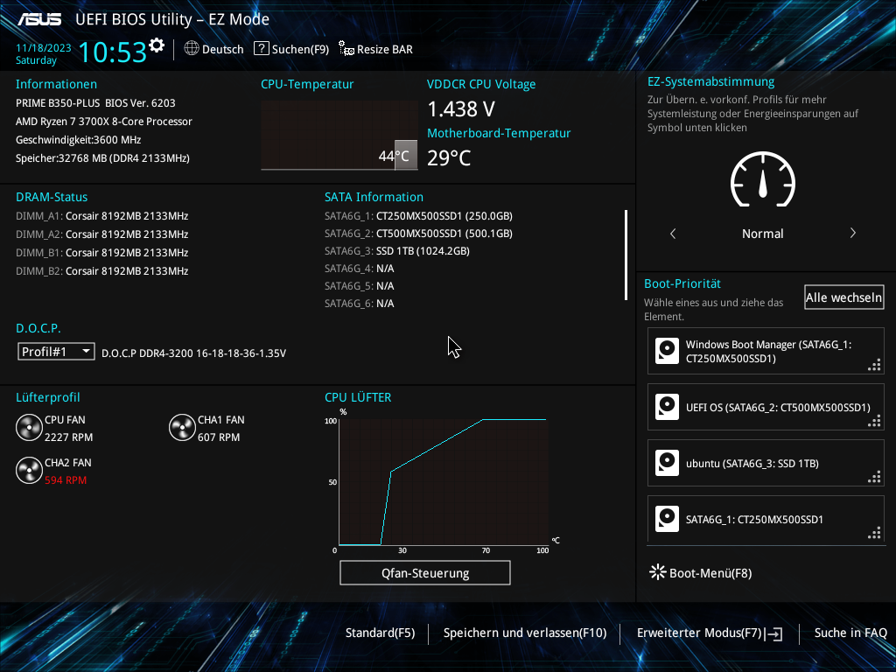This screenshot has height=672, width=896.
Task: Click the SATA Information scrollbar
Action: 626,255
